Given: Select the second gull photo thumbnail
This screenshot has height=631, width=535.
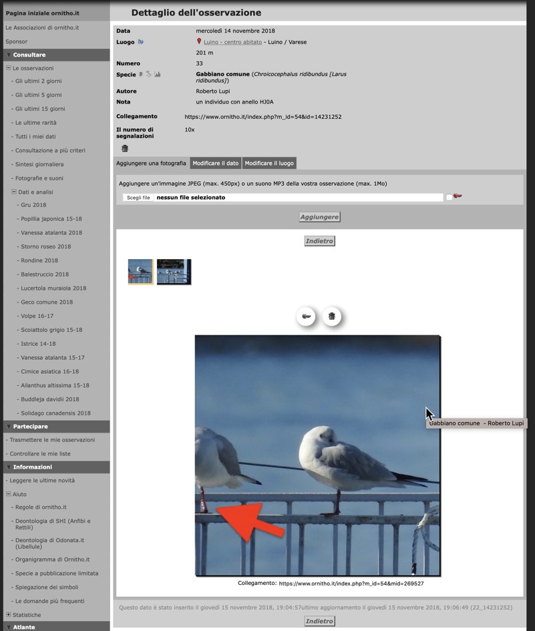Looking at the screenshot, I should [x=174, y=272].
